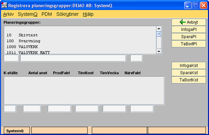The image size is (209, 135).
Task: Click the scroll down arrow of Planeringsgrupper list
Action: [159, 51]
